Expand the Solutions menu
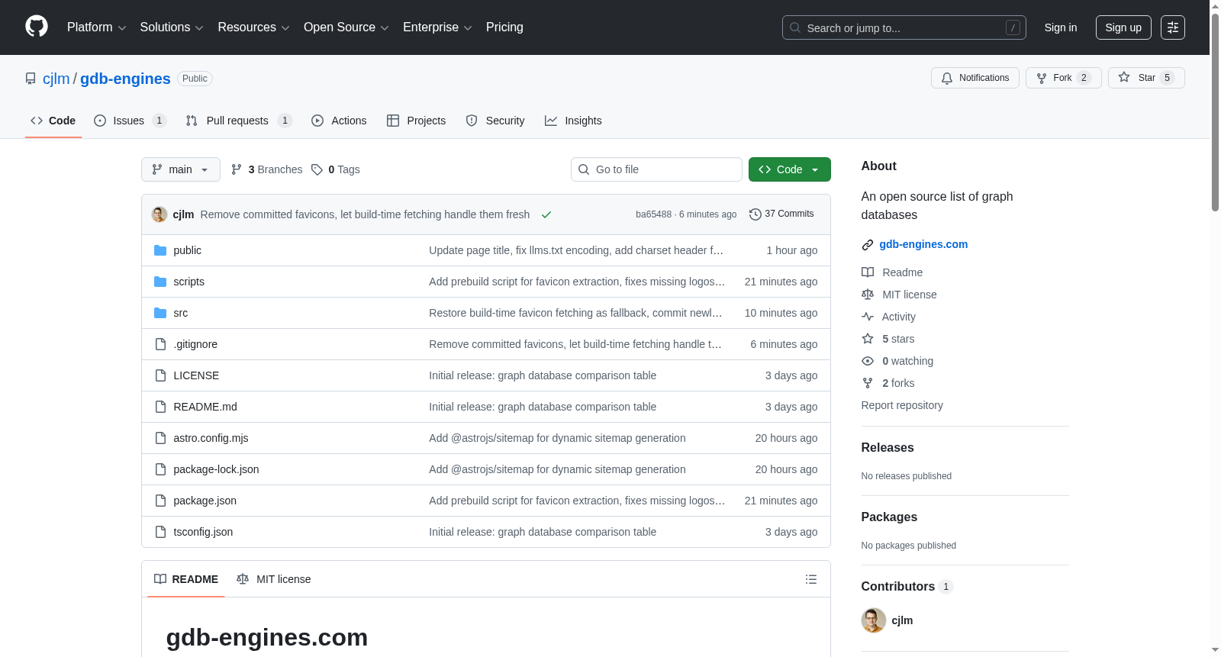 tap(172, 27)
